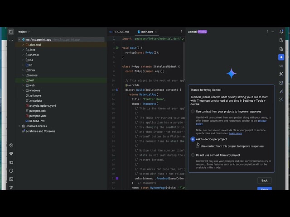This screenshot has height=217, width=290.
Task: Click the three-dots more tool windows icon
Action: [11, 40]
